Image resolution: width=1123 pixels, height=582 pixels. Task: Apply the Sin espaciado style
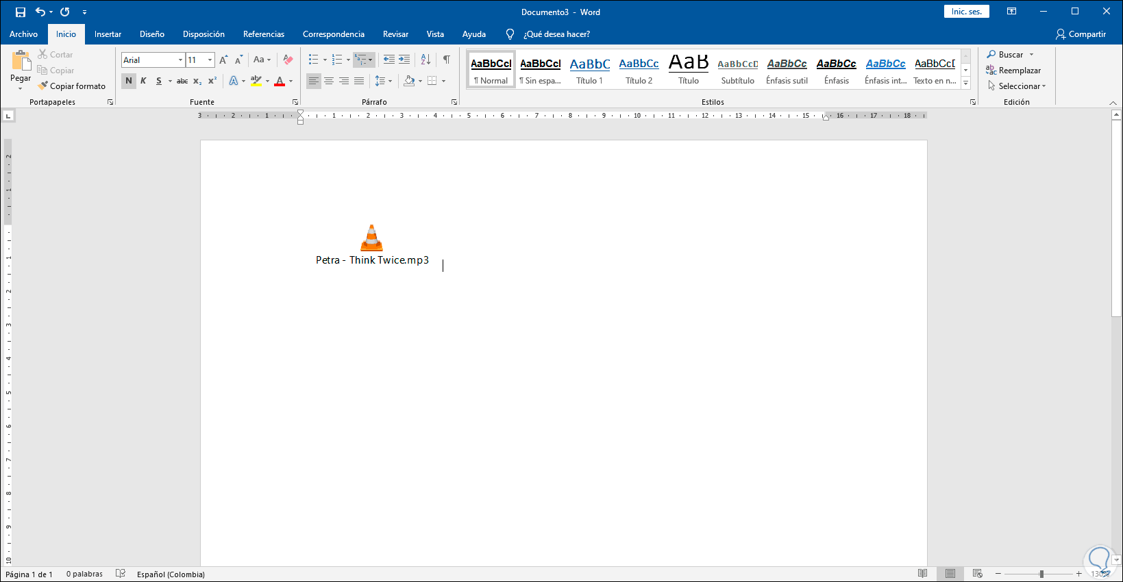(541, 70)
